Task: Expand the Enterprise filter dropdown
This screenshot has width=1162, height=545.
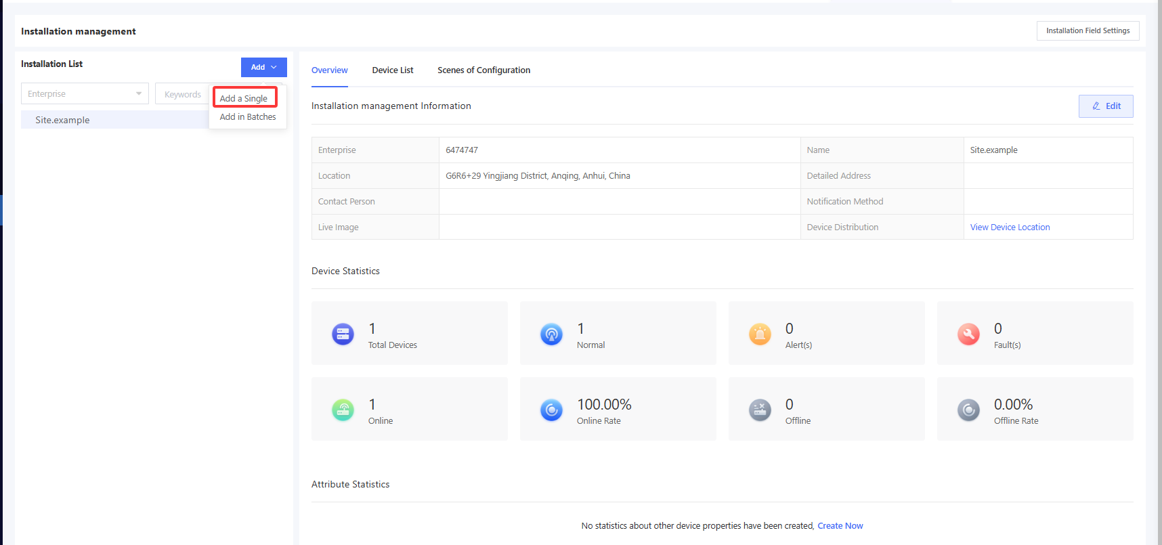Action: point(85,94)
